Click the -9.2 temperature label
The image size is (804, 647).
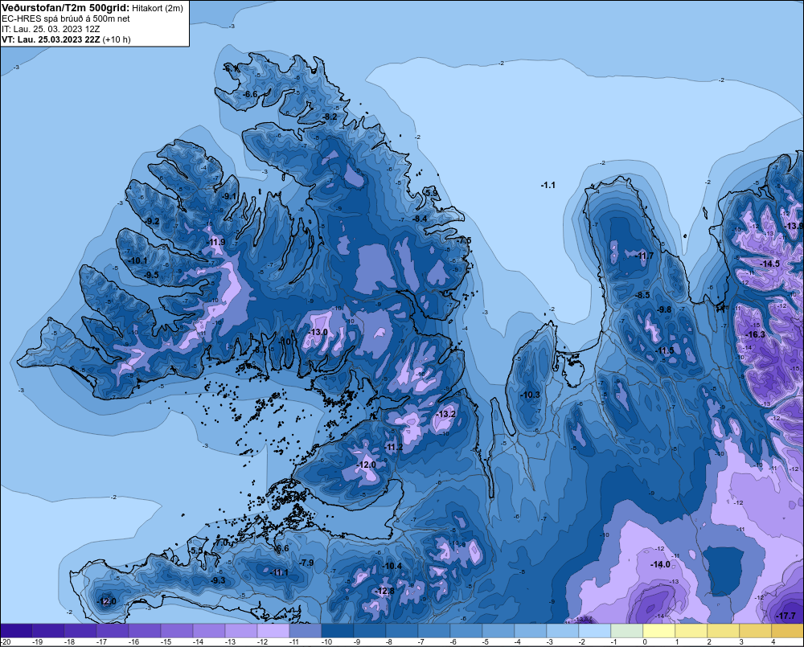coord(152,222)
